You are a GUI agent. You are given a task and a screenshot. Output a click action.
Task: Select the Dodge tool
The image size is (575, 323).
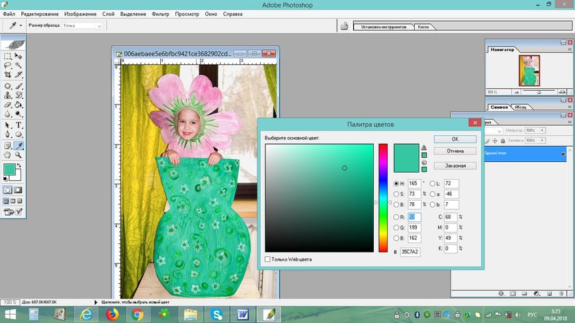click(18, 114)
